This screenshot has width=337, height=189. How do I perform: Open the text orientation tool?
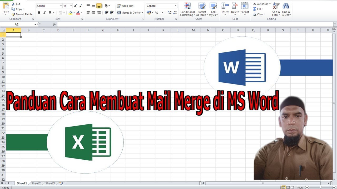pos(107,6)
